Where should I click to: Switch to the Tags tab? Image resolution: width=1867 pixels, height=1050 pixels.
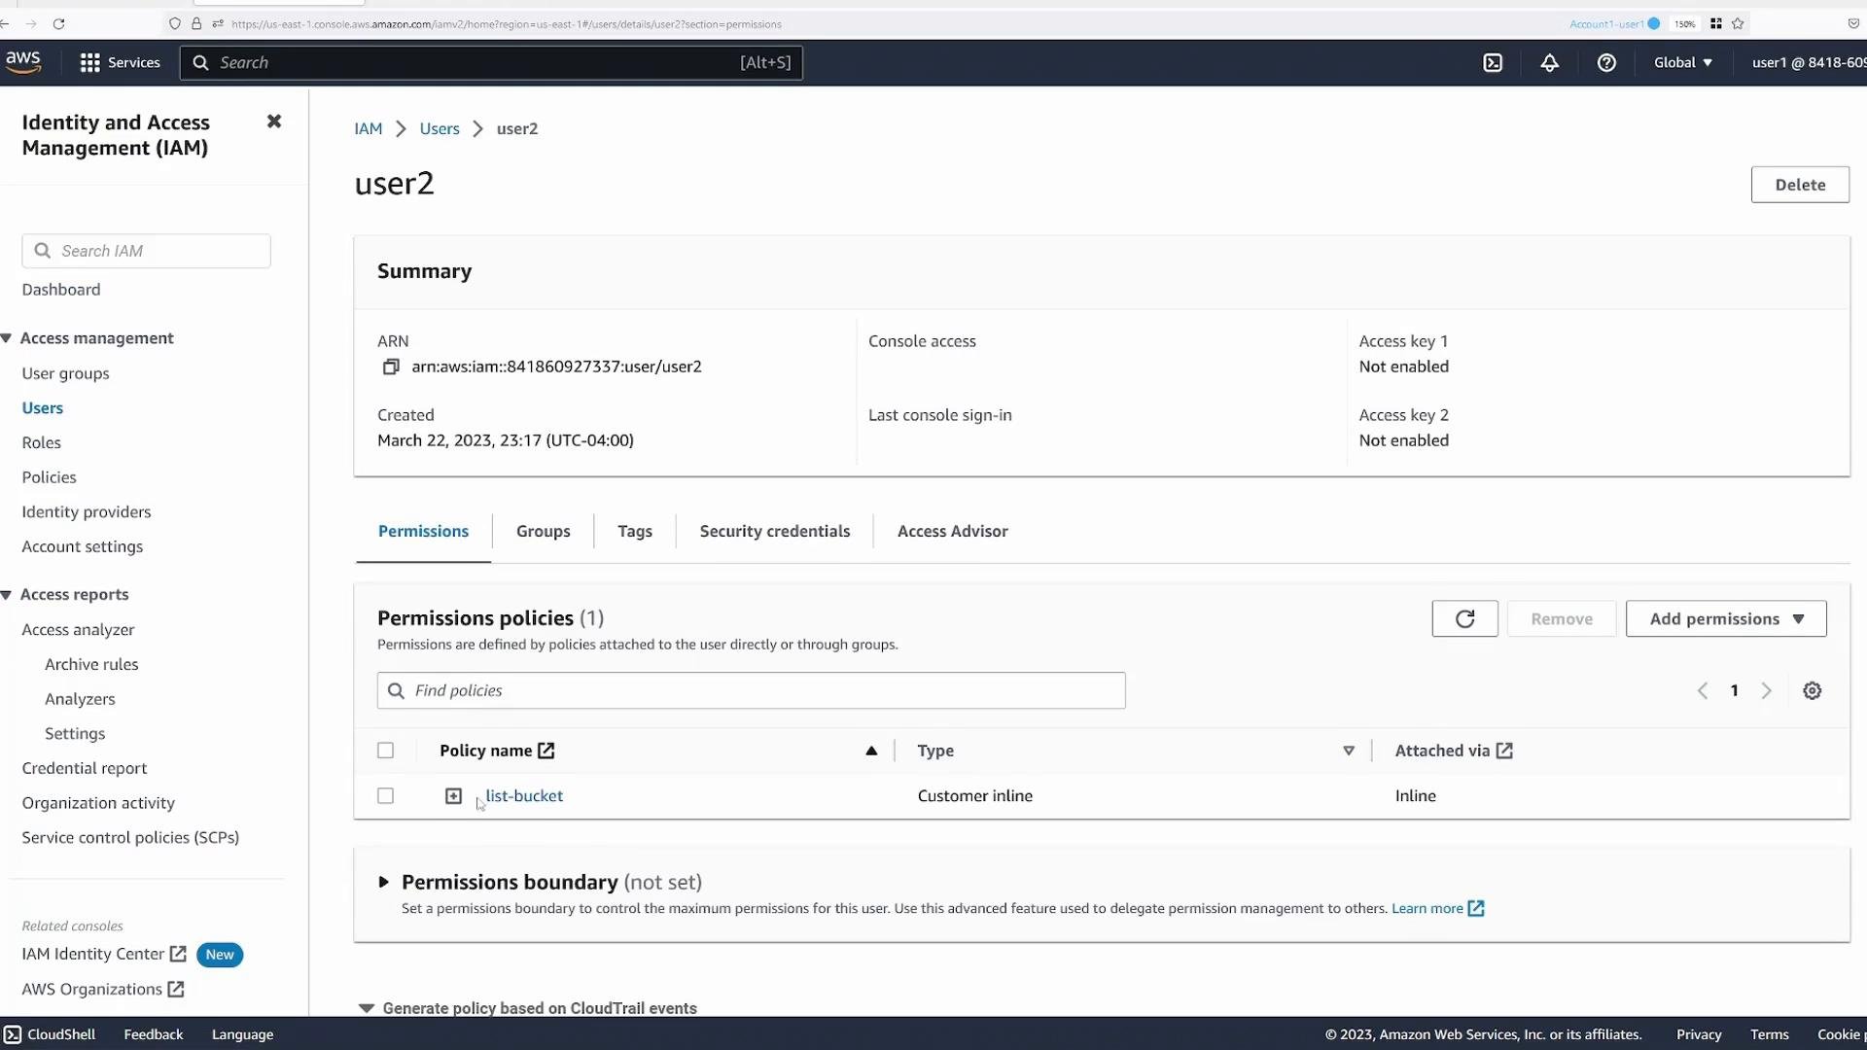[635, 531]
